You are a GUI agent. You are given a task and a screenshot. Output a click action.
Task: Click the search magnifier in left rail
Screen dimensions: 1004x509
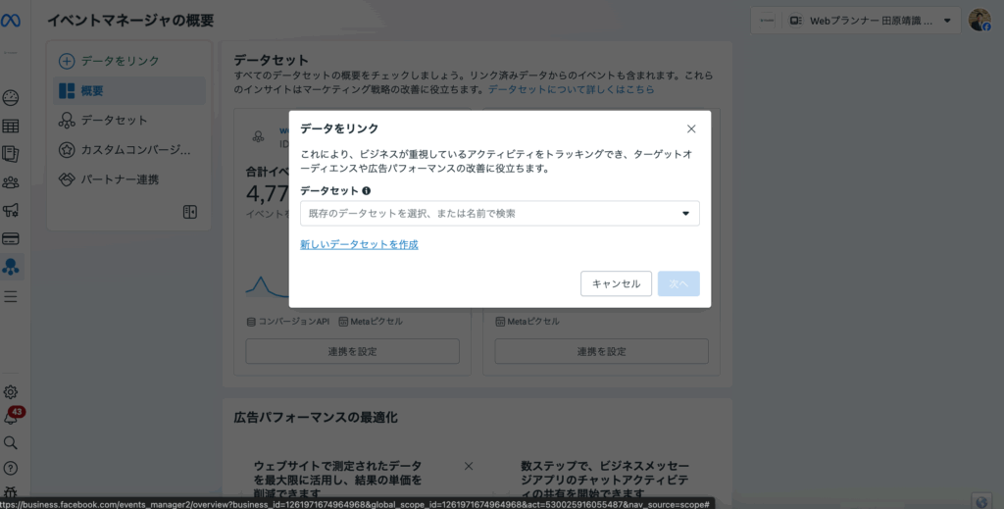pyautogui.click(x=12, y=443)
